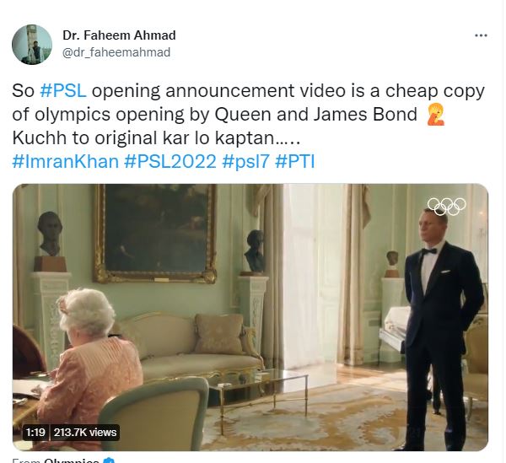The height and width of the screenshot is (463, 506).
Task: Open the #PSL hashtag
Action: click(63, 91)
